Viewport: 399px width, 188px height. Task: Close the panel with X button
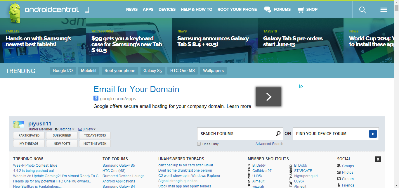378,159
